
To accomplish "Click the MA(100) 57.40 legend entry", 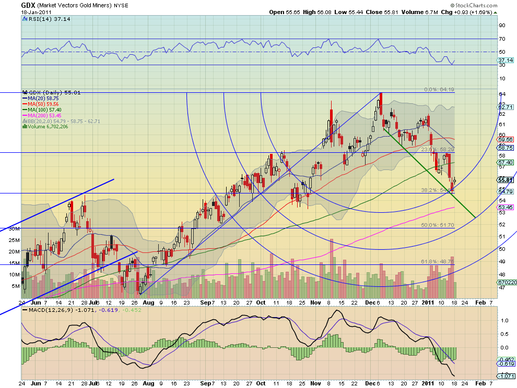I will pyautogui.click(x=44, y=110).
